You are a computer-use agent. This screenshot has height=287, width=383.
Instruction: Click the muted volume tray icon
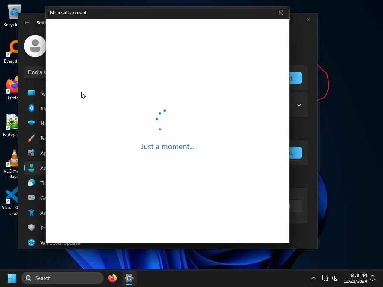coord(335,278)
